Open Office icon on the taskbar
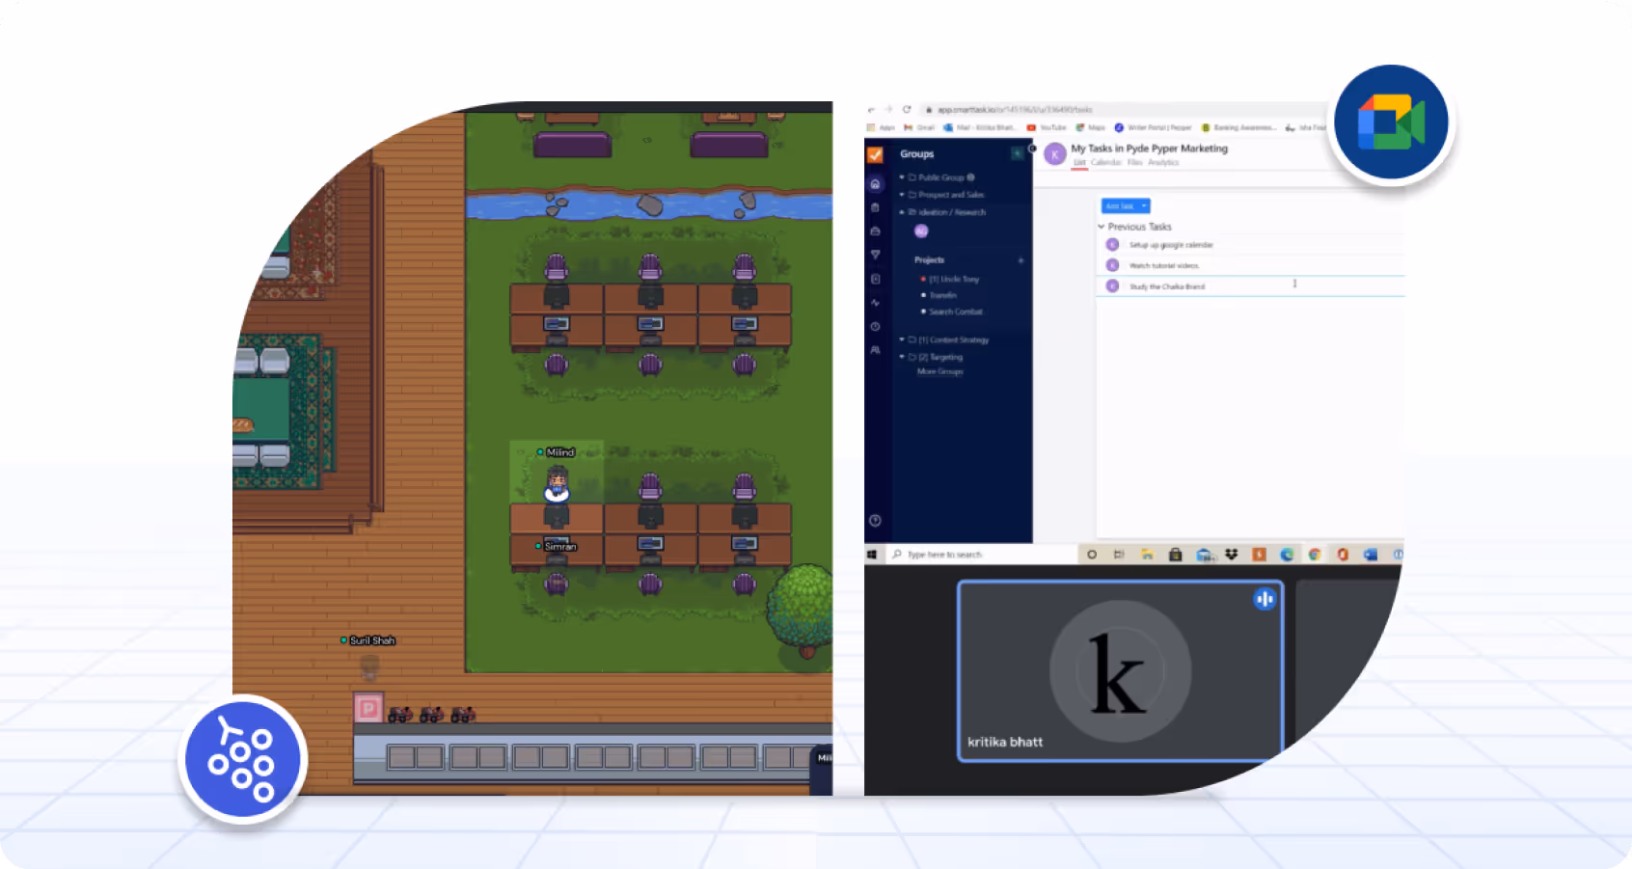The width and height of the screenshot is (1632, 869). 1343,555
